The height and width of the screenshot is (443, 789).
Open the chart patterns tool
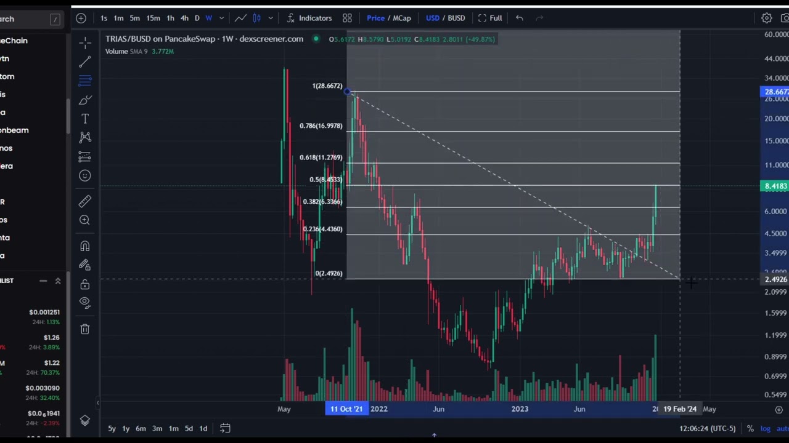click(85, 137)
